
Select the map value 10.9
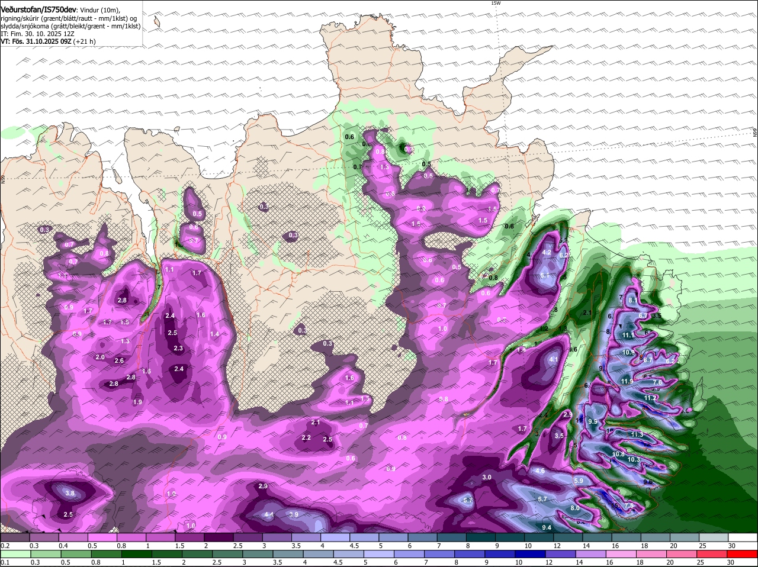(x=629, y=353)
